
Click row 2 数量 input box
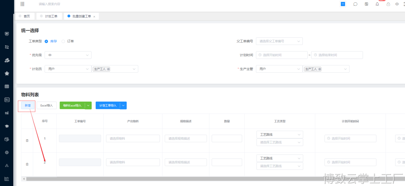[x=227, y=162]
